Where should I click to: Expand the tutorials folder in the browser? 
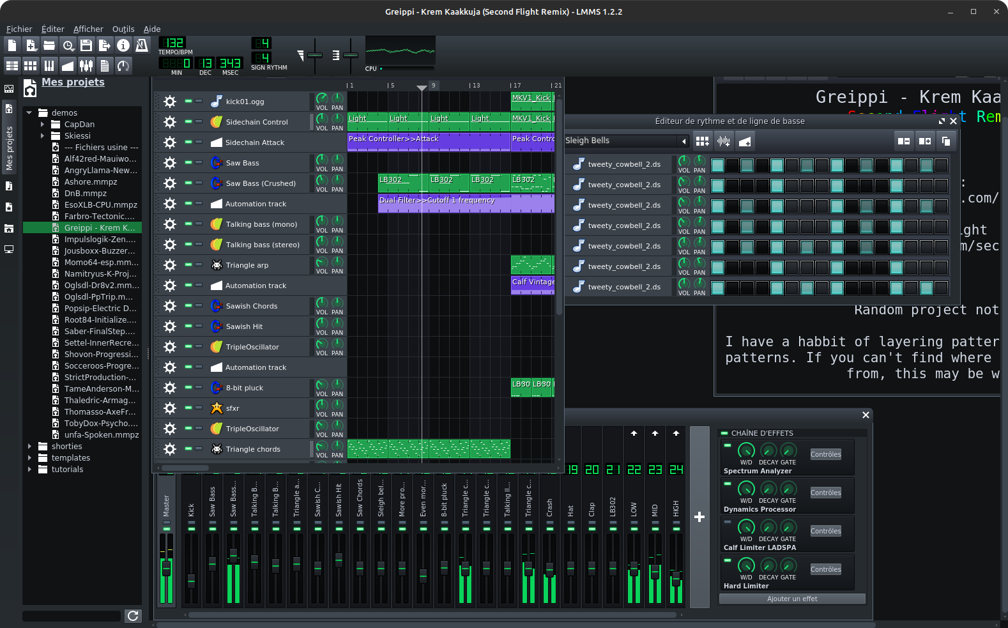[30, 470]
